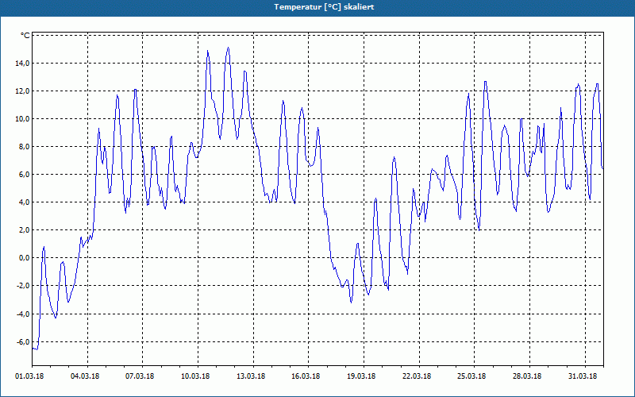Screen dimensions: 635x397
Task: Click the -4,0 y-axis label
Action: 23,314
